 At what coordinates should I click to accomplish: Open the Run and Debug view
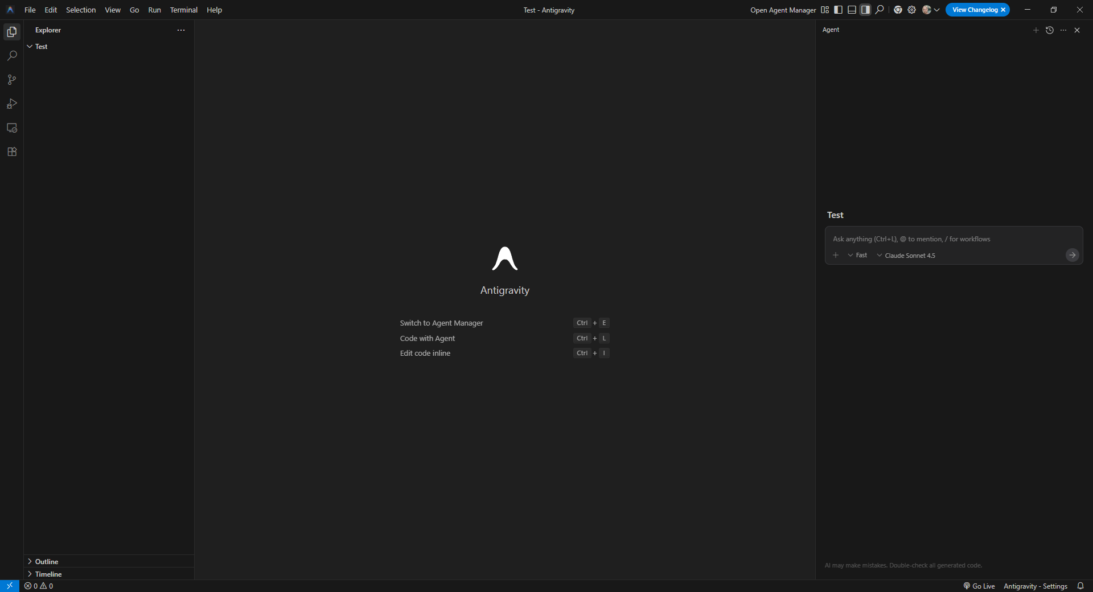tap(12, 104)
